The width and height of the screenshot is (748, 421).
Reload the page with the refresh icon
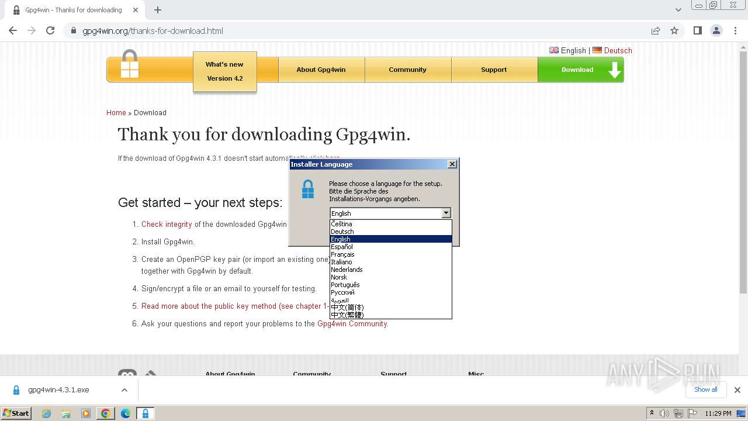tap(50, 30)
